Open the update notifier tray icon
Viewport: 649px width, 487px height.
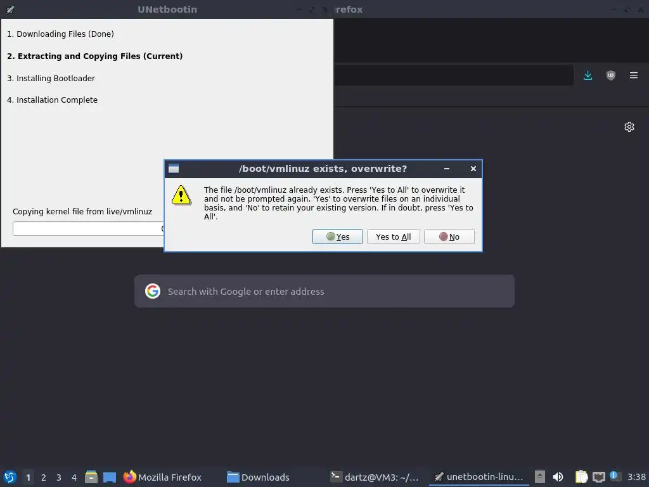pyautogui.click(x=615, y=476)
